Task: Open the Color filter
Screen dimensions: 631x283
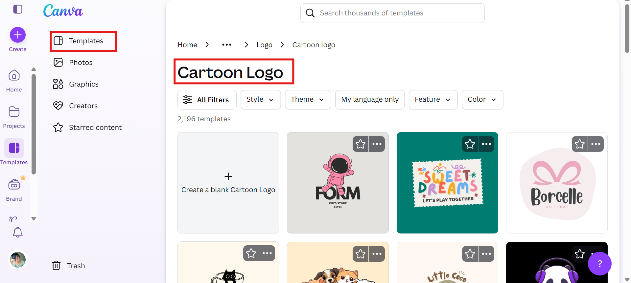Action: tap(482, 99)
